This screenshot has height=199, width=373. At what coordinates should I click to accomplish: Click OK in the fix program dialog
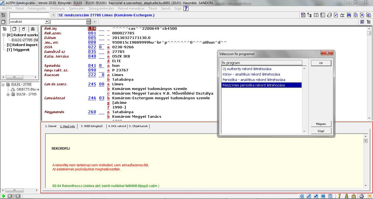coord(321,63)
